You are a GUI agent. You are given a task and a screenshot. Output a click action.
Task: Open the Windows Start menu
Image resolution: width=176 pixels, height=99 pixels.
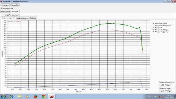[3, 97]
